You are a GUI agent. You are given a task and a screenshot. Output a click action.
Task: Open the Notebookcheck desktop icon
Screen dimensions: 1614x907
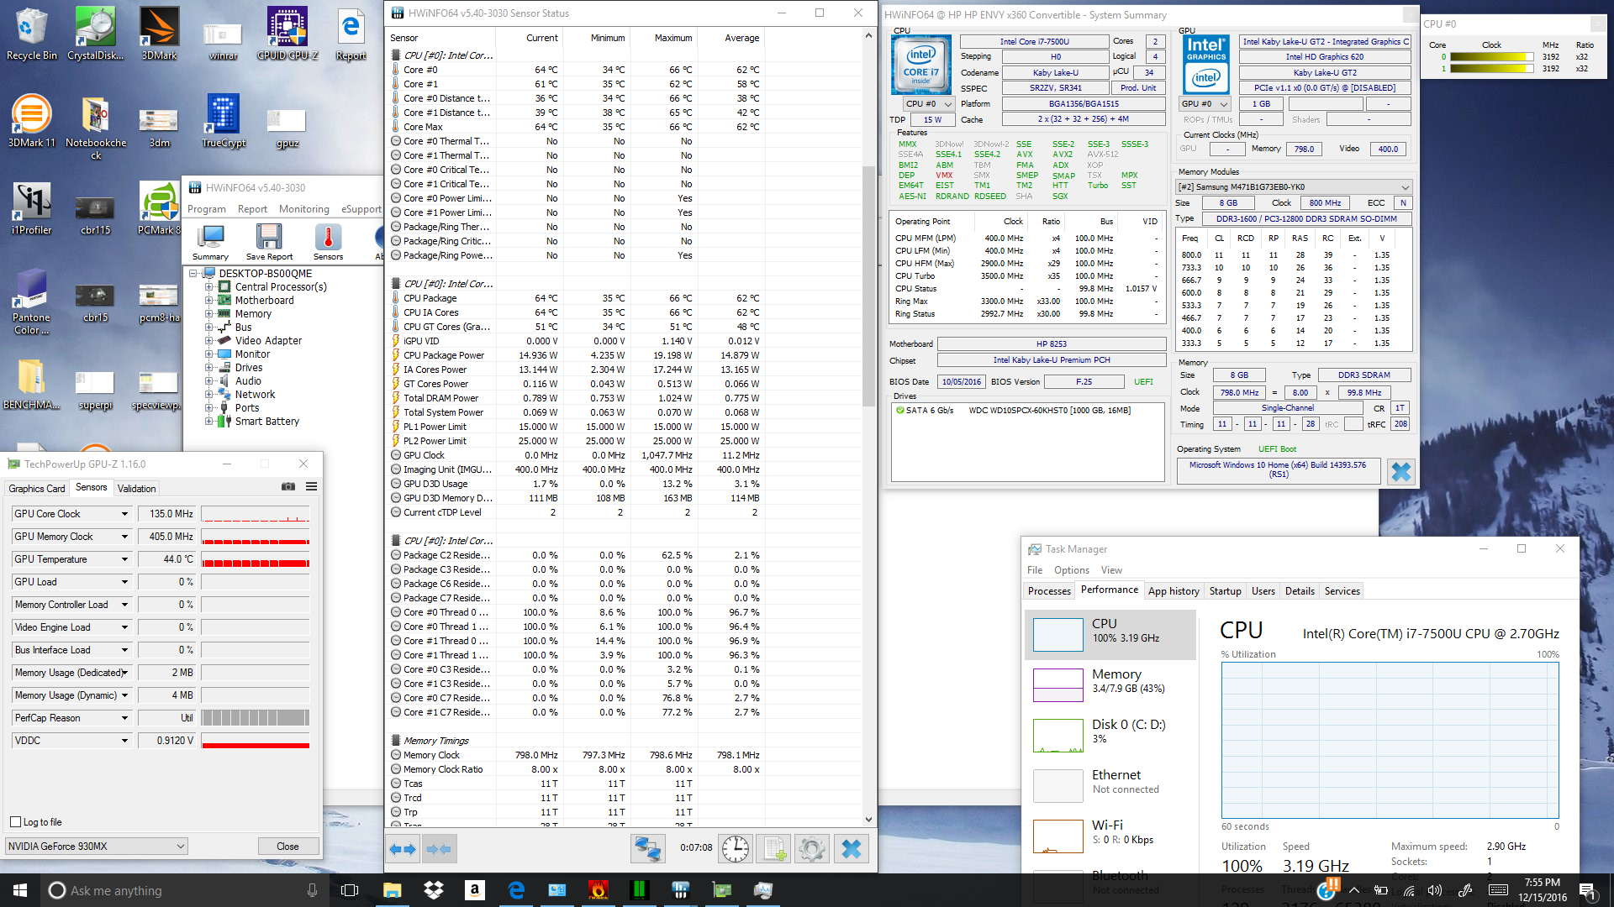click(96, 127)
